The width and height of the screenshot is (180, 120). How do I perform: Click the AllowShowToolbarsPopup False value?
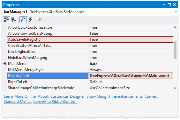point(131,33)
